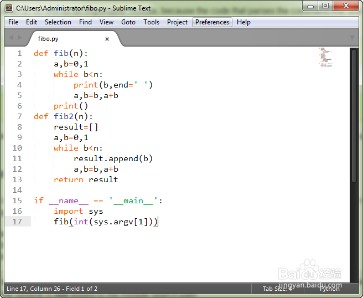Open the Find menu
The image size is (363, 298).
point(85,22)
